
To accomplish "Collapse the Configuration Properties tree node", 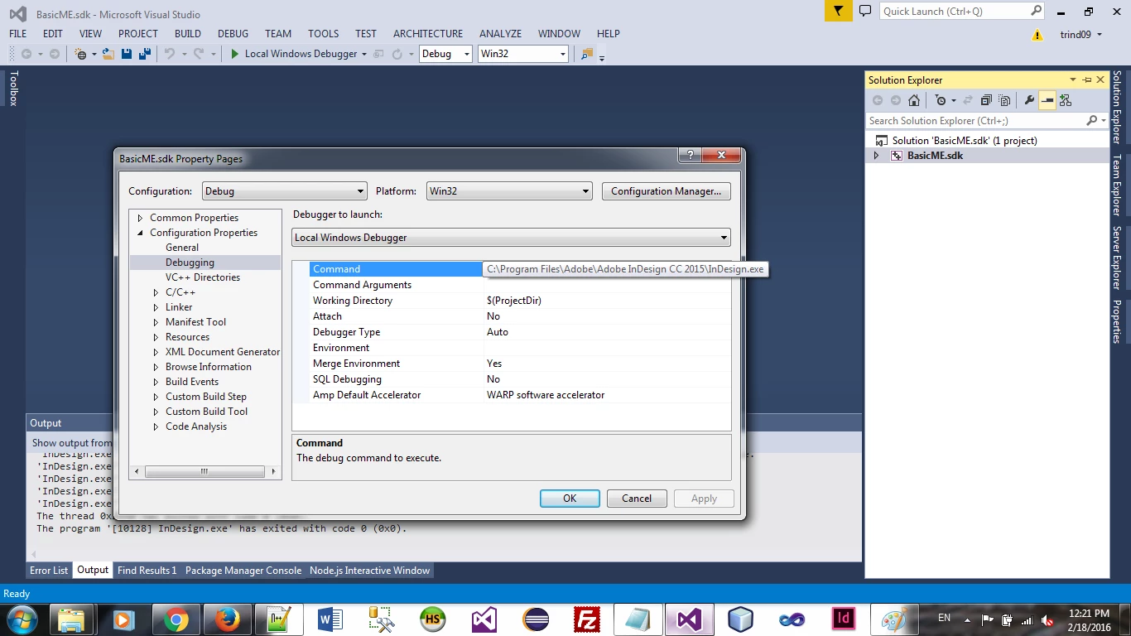I will (x=141, y=233).
